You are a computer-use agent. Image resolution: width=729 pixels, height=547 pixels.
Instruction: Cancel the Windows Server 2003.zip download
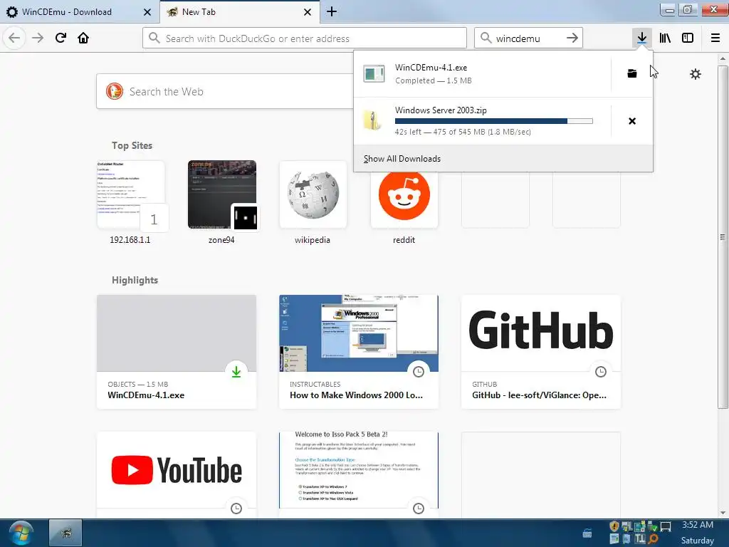point(632,121)
